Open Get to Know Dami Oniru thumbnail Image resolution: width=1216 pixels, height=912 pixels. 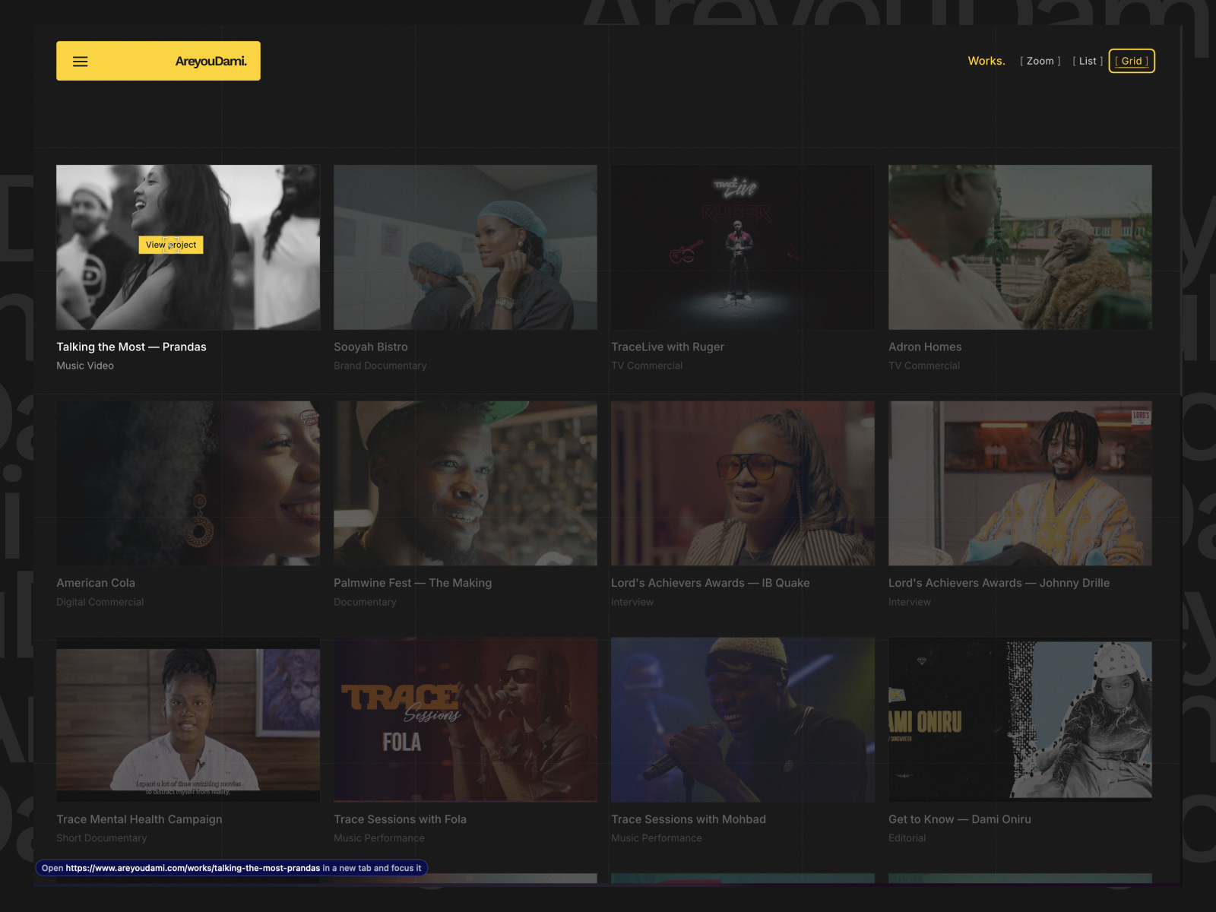1020,720
